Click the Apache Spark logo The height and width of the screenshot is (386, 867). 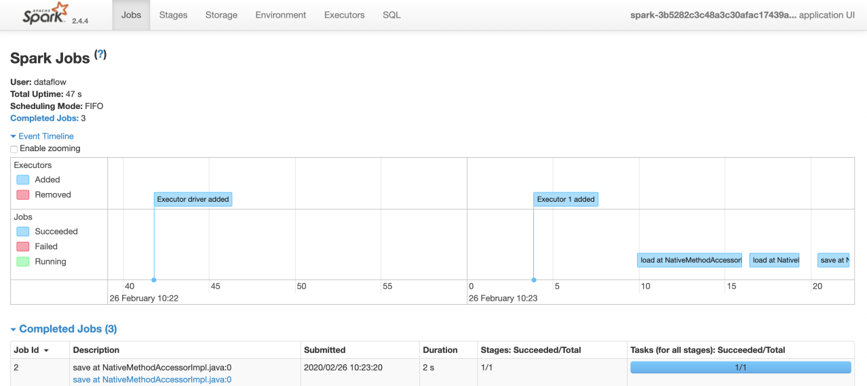(46, 14)
